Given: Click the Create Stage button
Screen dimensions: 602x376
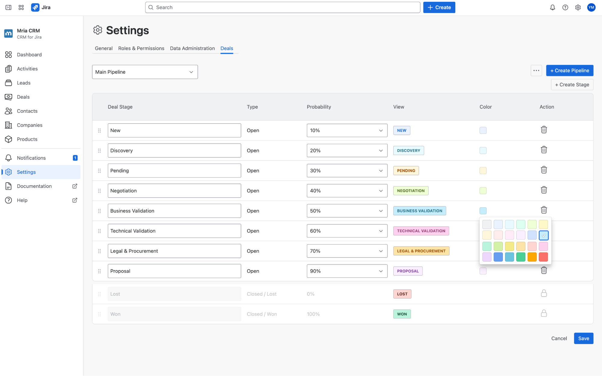Looking at the screenshot, I should click(x=572, y=85).
